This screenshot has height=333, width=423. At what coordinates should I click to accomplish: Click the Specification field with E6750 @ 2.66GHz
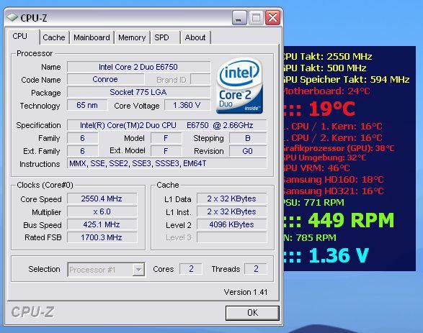pos(166,125)
